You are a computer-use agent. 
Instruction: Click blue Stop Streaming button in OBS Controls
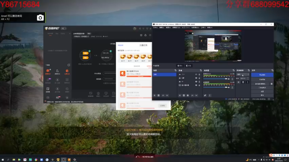(262, 75)
